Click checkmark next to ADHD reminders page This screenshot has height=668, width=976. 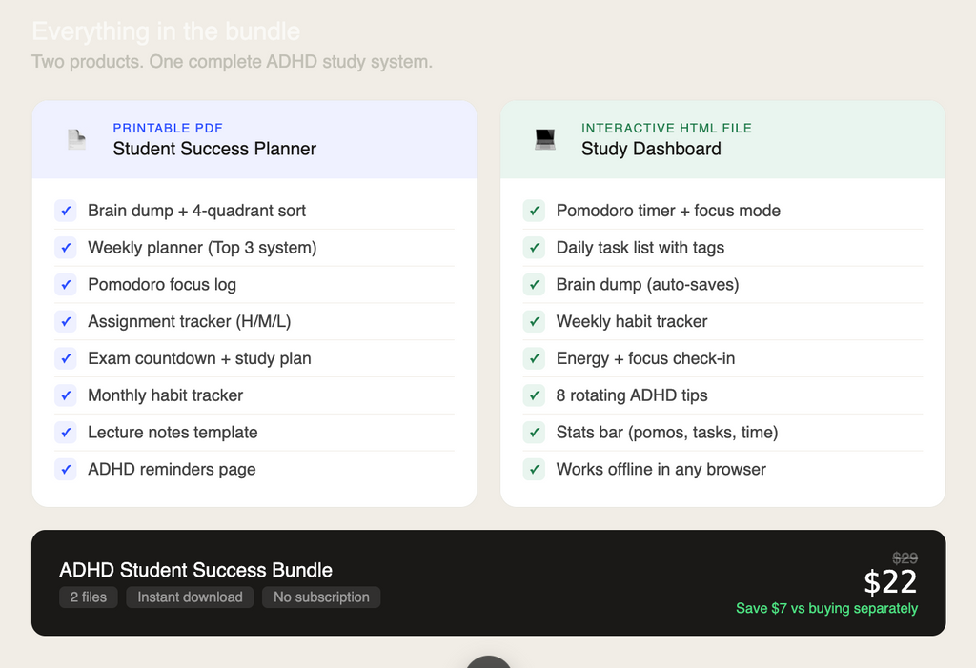tap(66, 470)
